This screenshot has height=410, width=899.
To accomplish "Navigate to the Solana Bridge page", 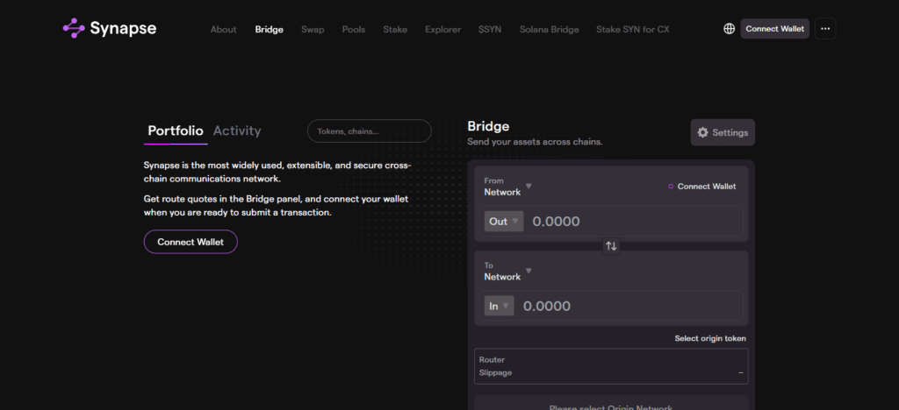I will click(549, 29).
